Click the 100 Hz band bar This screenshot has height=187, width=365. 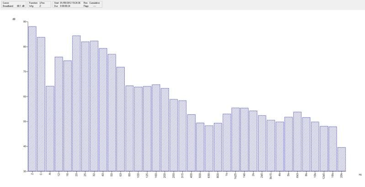138,129
